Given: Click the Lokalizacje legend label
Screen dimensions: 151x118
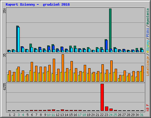Looking at the screenshot, I should 147,66.
